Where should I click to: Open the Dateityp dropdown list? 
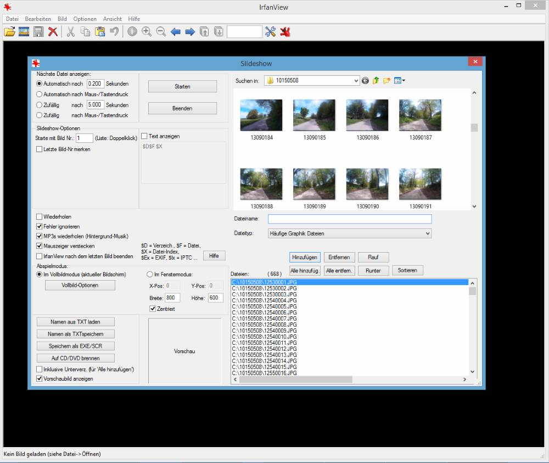click(427, 233)
